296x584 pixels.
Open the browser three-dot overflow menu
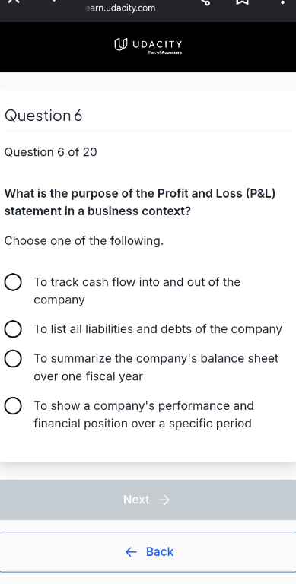point(282,2)
